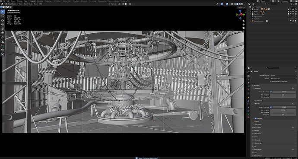Select the Move tool in viewport toolbar
This screenshot has width=298, height=159.
coord(3,20)
